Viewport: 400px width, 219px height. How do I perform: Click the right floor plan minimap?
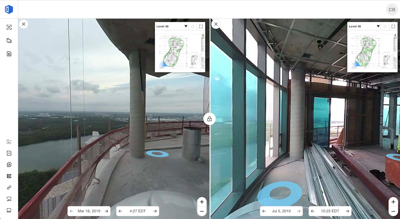[x=372, y=51]
